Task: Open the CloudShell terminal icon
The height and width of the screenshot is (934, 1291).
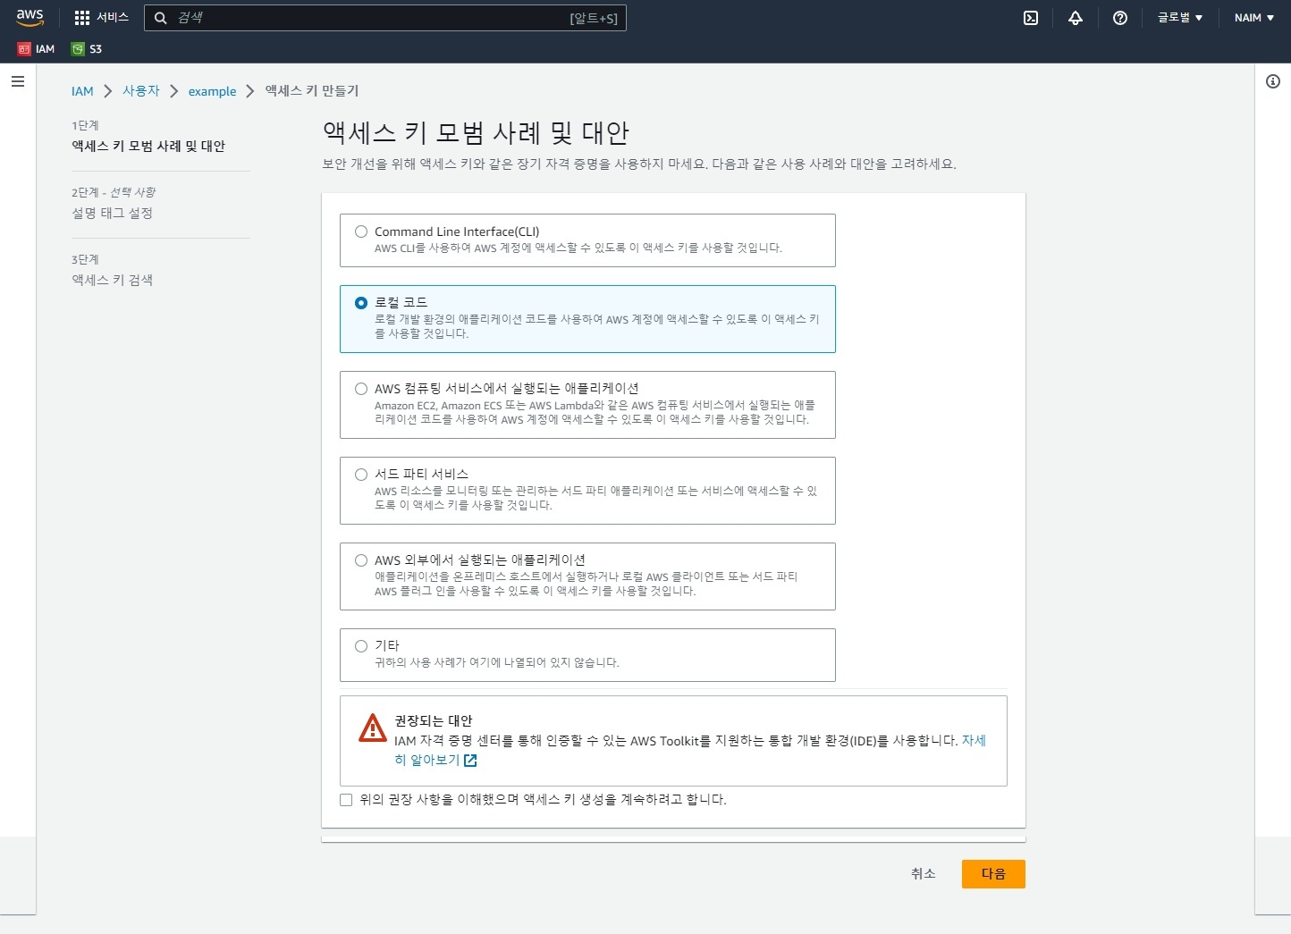Action: [1031, 18]
